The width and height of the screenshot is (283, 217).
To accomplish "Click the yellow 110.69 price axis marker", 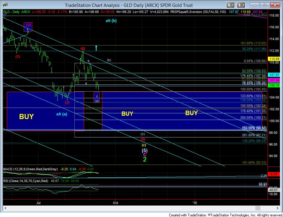I will click(x=274, y=59).
